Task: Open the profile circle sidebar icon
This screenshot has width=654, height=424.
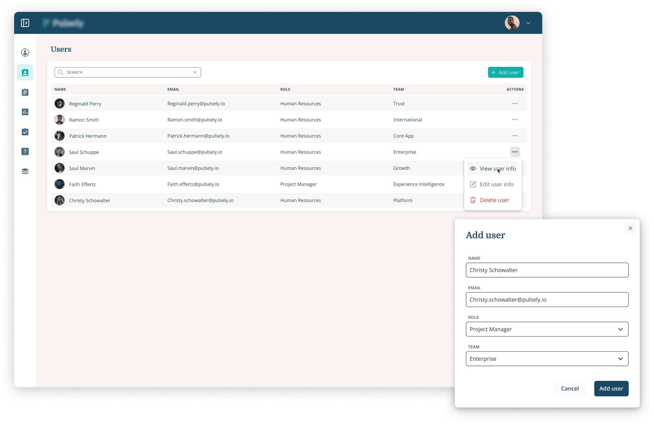Action: click(x=25, y=52)
